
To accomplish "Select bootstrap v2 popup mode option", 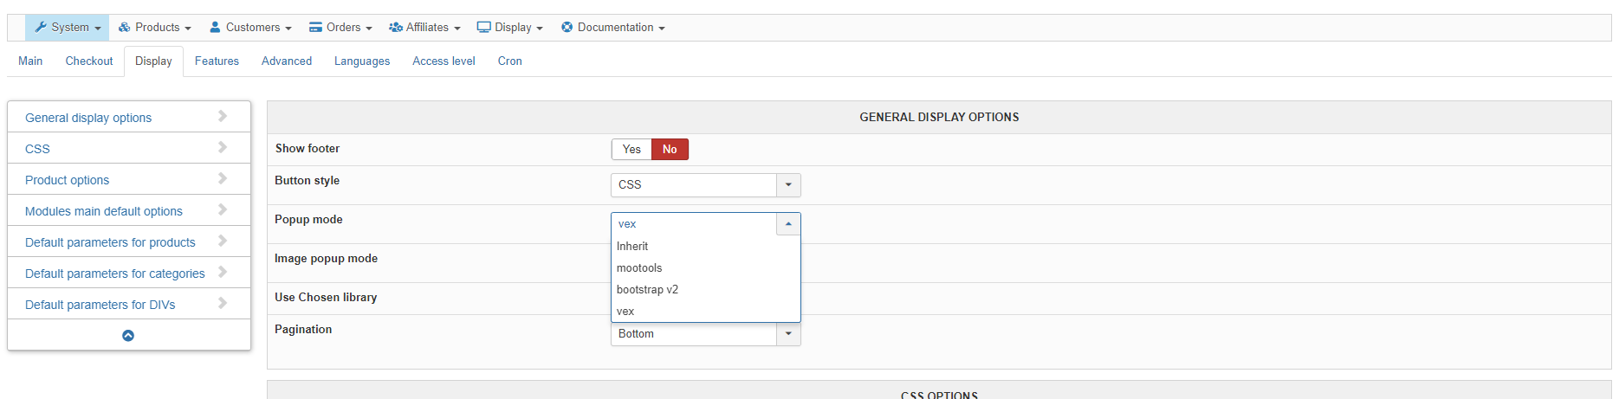I will 647,290.
